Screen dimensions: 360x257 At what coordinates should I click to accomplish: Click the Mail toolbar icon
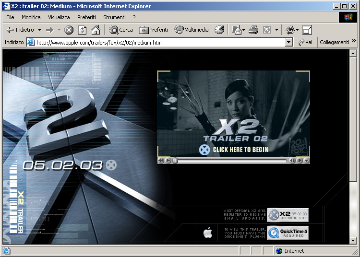tap(237, 30)
